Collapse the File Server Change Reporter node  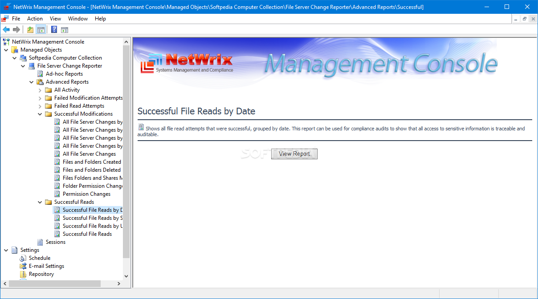[23, 66]
